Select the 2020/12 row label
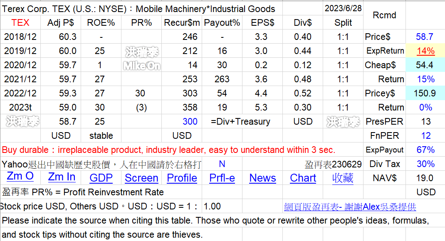This screenshot has height=241, width=445. (x=20, y=65)
